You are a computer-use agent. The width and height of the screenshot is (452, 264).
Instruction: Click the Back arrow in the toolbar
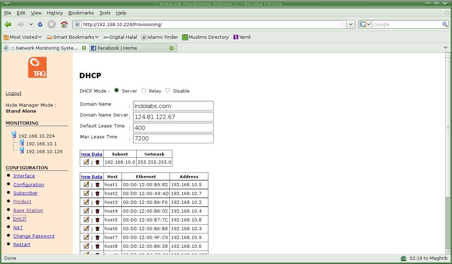(x=8, y=24)
